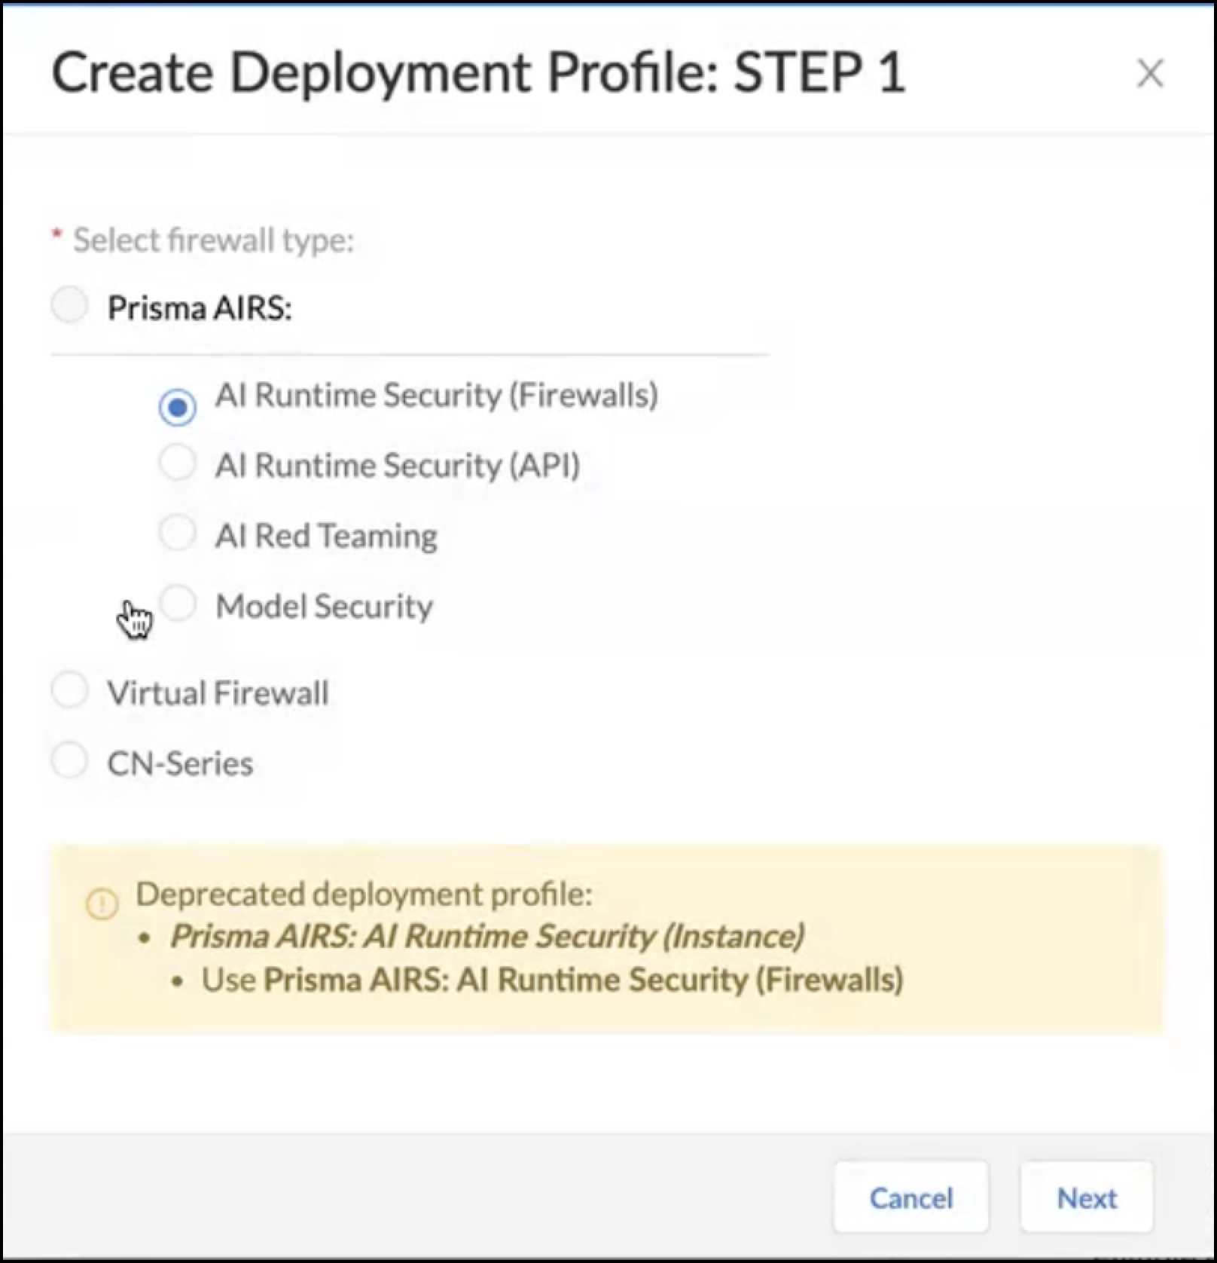Choose the AI Runtime Security (API) radio circle
Screen dimensions: 1217x1263
pyautogui.click(x=178, y=463)
